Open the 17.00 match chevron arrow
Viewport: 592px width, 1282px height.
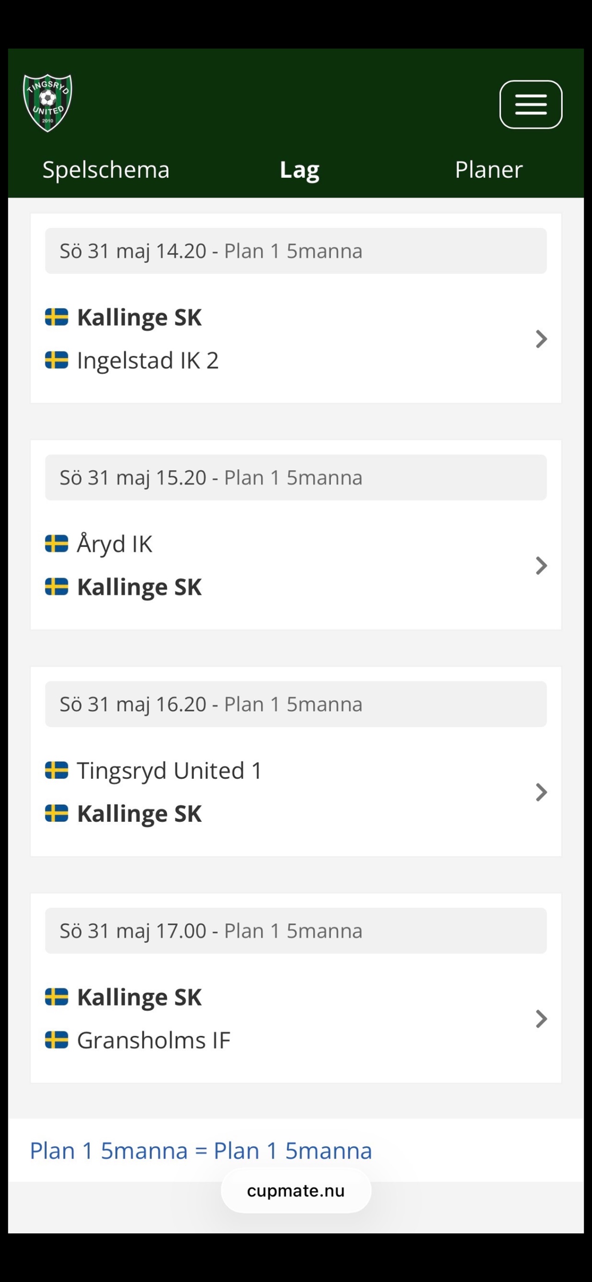pyautogui.click(x=541, y=1019)
